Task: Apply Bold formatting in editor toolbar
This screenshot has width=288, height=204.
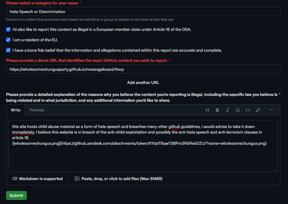Action: [x=217, y=110]
